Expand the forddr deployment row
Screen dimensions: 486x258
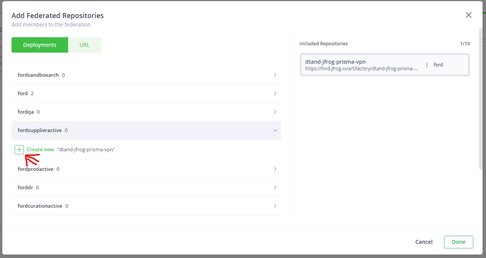pos(146,188)
